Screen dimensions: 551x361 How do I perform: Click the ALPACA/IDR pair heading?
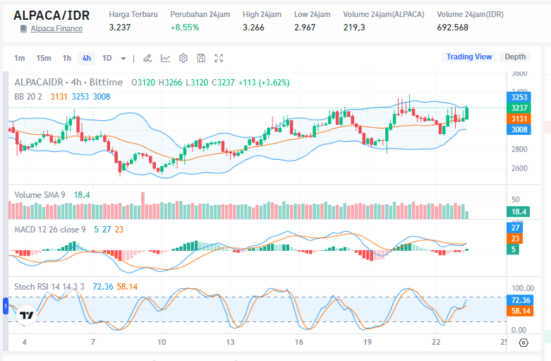pyautogui.click(x=52, y=16)
